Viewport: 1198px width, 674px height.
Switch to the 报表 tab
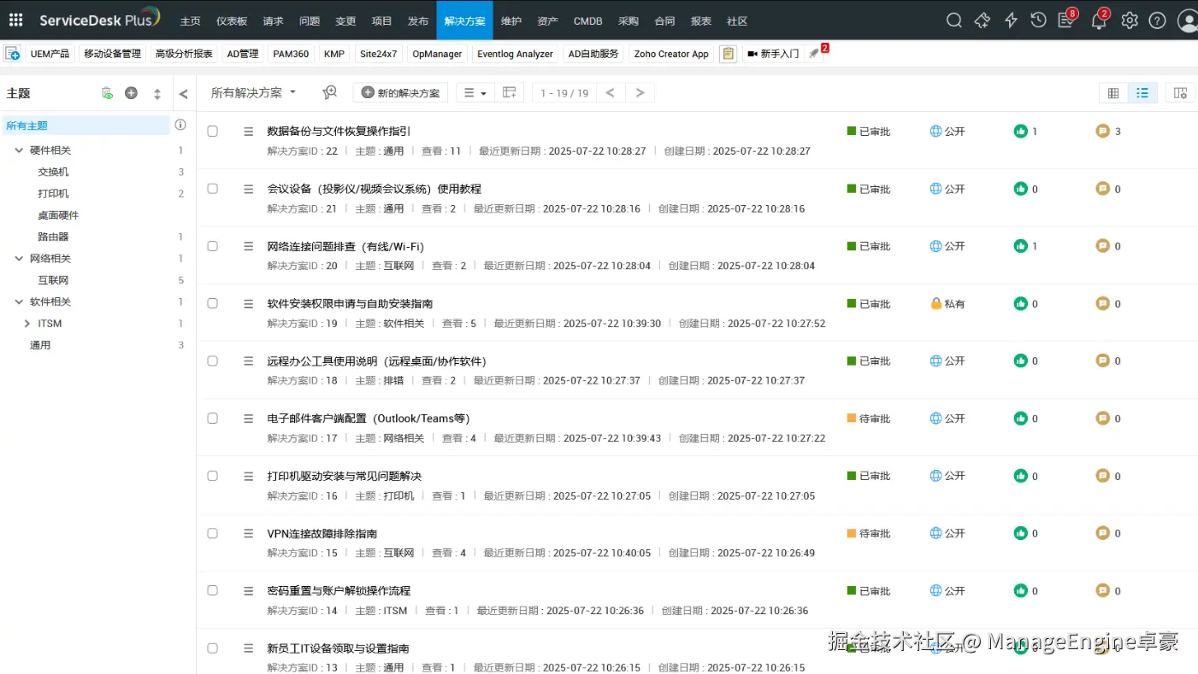(700, 21)
